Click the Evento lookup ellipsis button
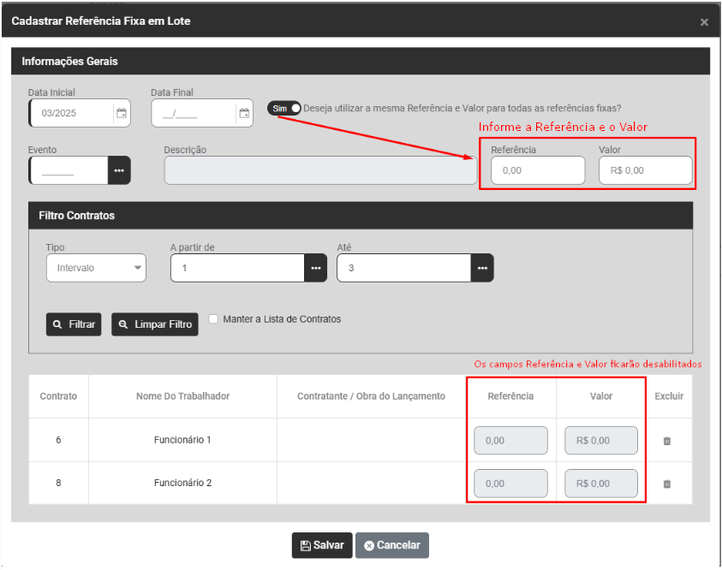 (x=119, y=170)
